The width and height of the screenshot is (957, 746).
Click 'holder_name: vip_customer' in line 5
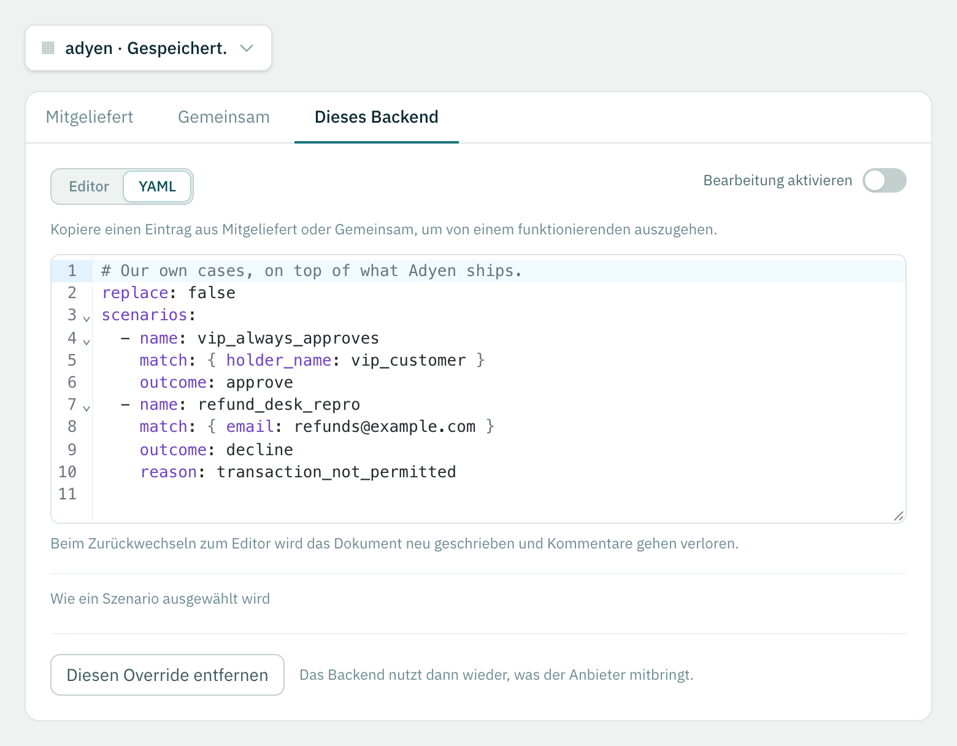(346, 360)
